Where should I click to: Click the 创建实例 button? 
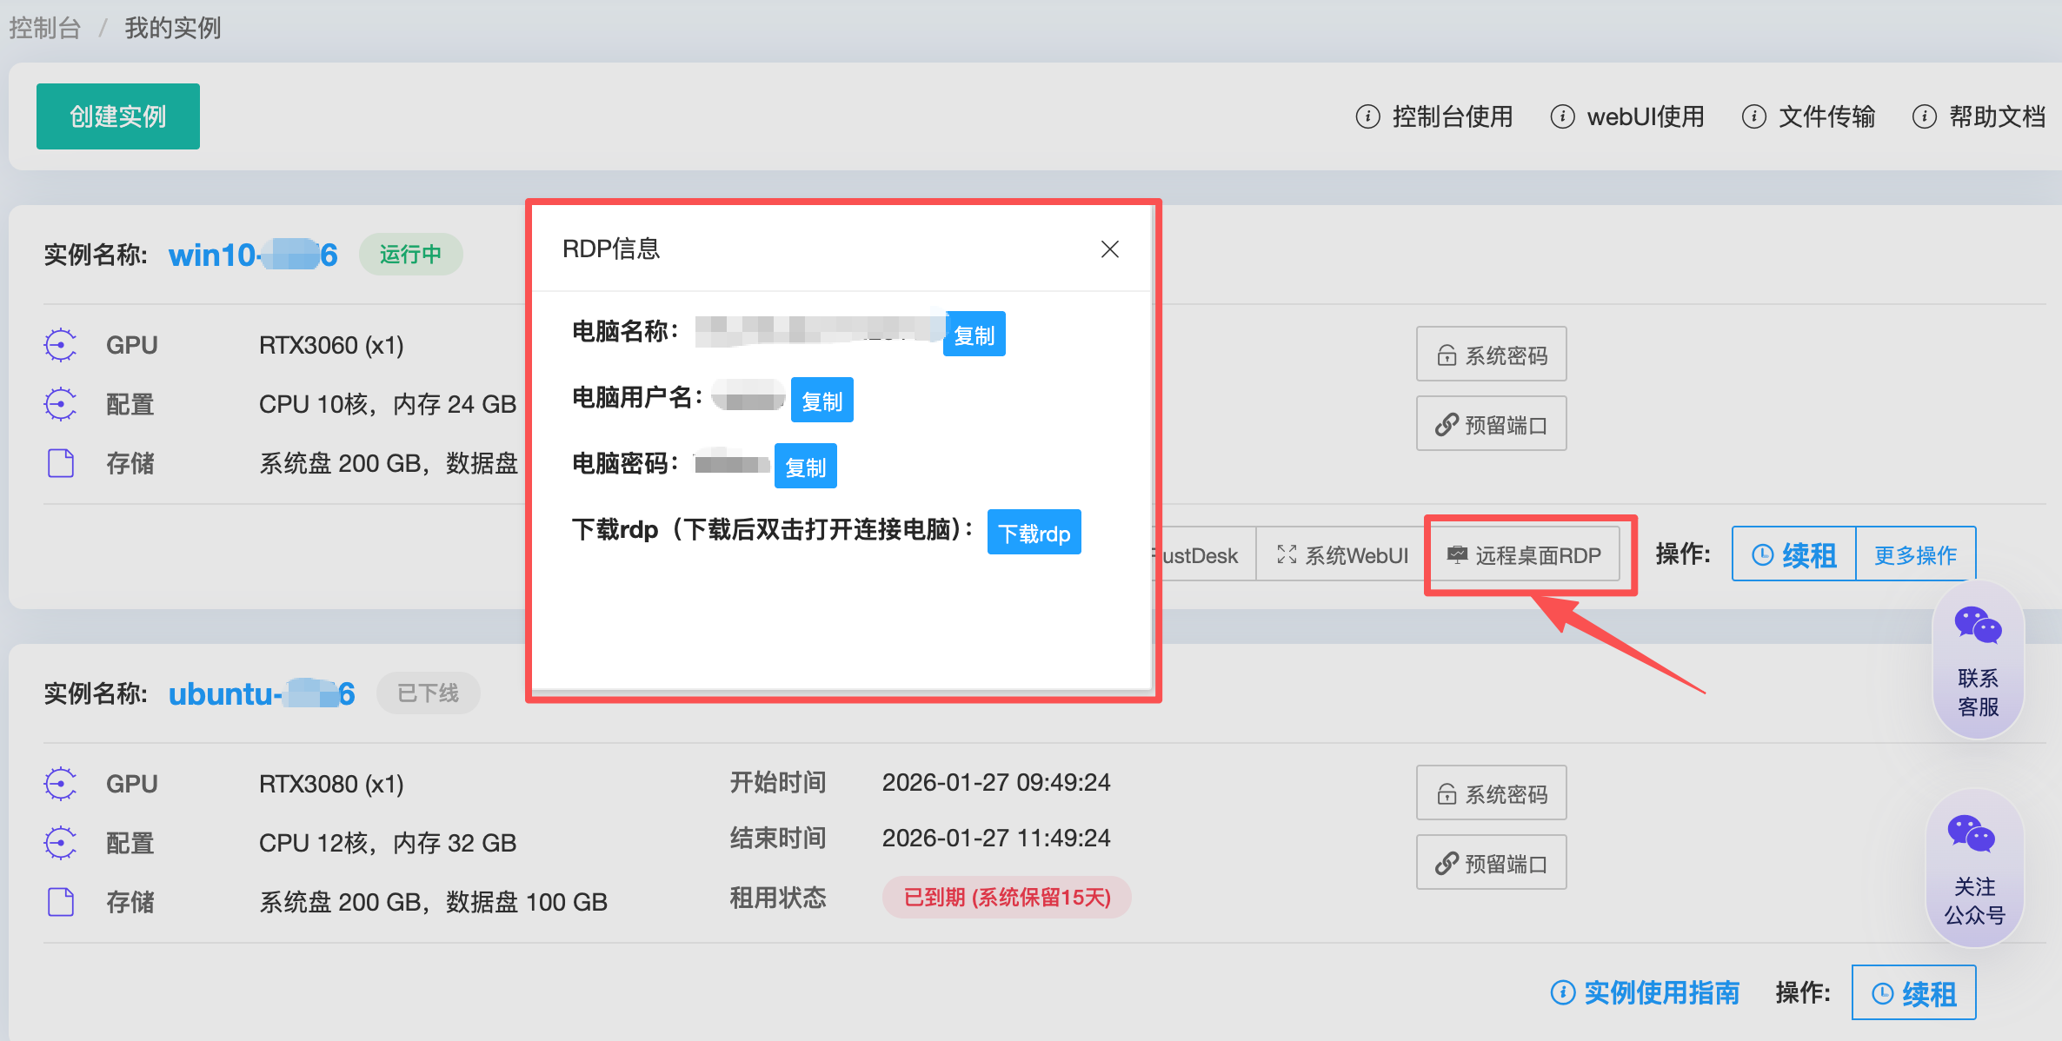(x=118, y=116)
